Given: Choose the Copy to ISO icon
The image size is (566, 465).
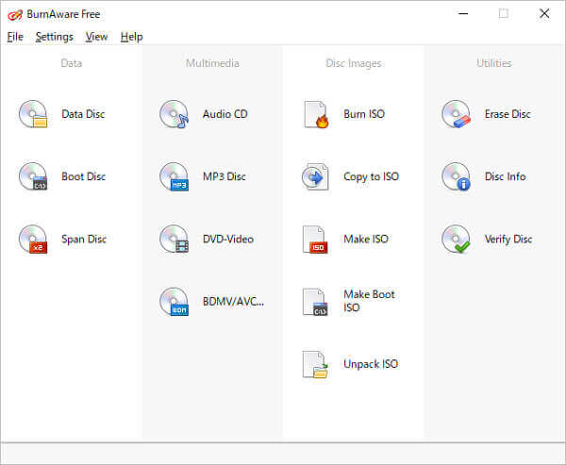Looking at the screenshot, I should 315,176.
